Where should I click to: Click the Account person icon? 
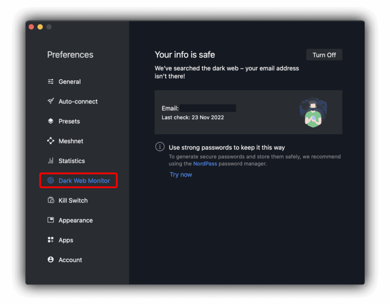51,260
